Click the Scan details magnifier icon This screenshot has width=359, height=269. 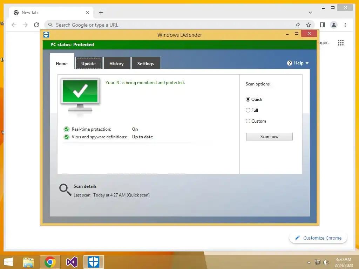point(65,190)
